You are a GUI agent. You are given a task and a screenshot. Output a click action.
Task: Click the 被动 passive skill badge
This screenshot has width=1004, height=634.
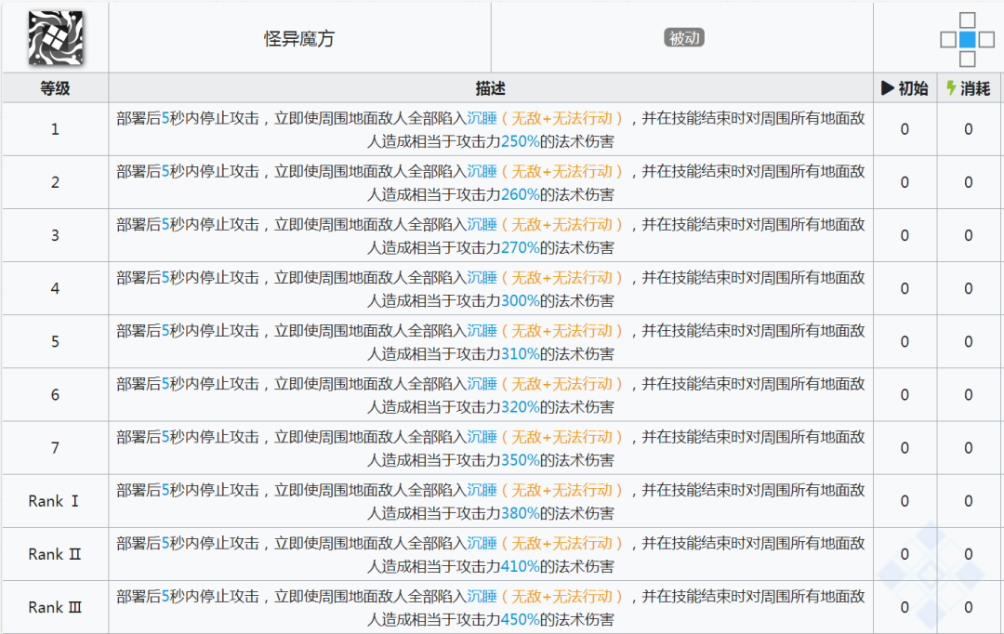pos(683,38)
